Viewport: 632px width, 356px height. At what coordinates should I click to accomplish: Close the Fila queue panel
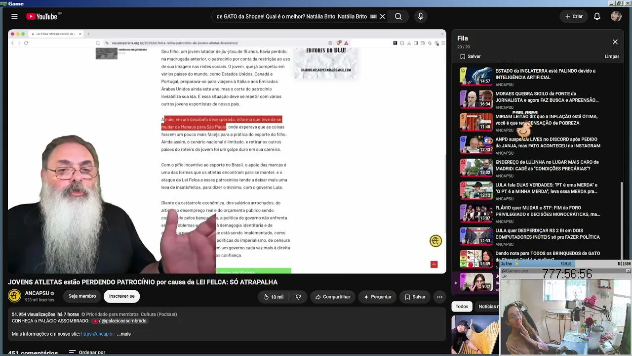point(615,42)
